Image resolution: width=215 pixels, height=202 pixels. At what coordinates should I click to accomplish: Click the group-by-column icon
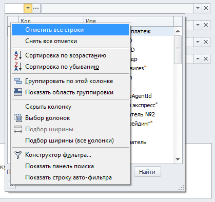coord(18,81)
